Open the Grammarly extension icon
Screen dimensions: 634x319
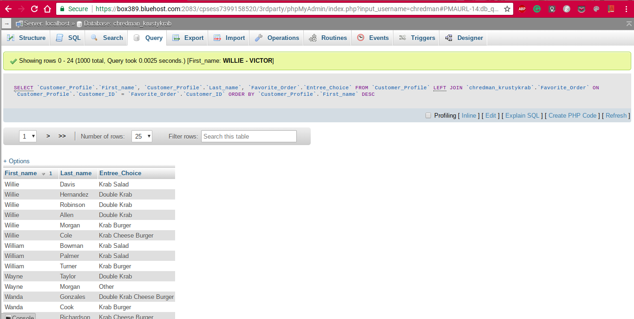tap(537, 9)
